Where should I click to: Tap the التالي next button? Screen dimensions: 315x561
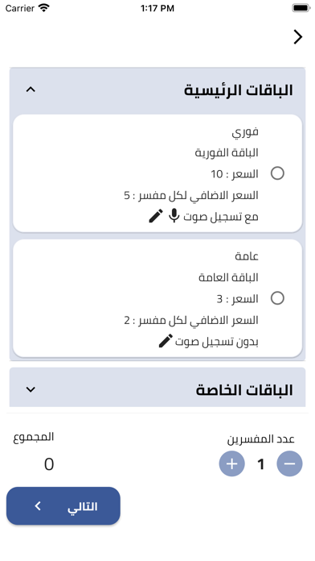[x=63, y=506]
